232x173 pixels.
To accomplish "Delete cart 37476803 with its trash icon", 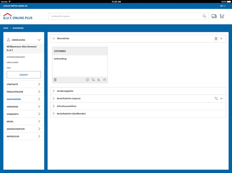I will click(55, 80).
